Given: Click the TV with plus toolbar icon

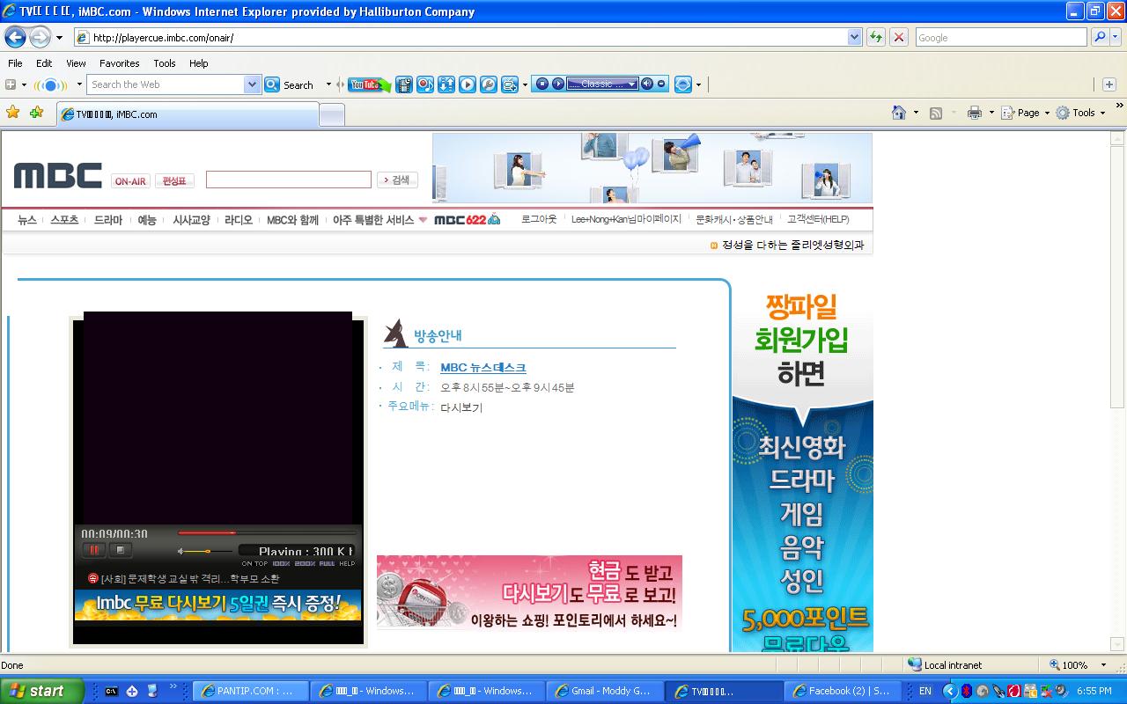Looking at the screenshot, I should pyautogui.click(x=510, y=84).
